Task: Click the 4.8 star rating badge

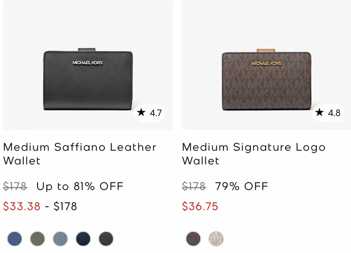Action: tap(328, 113)
